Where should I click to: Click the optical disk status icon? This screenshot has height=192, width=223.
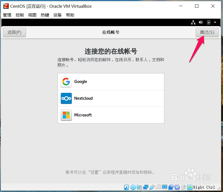tap(133, 187)
